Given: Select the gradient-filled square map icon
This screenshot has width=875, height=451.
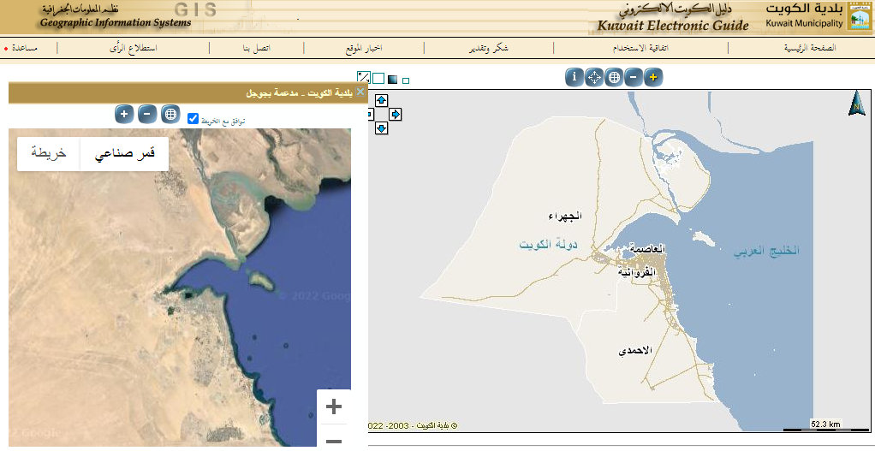Looking at the screenshot, I should point(393,80).
